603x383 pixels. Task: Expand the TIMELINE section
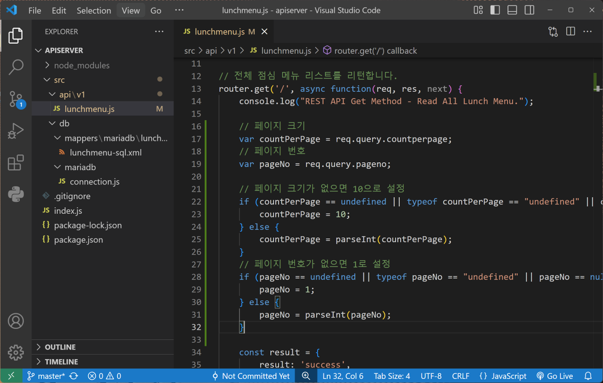pyautogui.click(x=103, y=362)
